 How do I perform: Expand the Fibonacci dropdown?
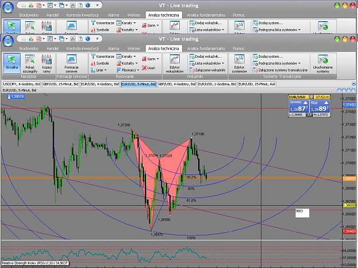point(128,70)
